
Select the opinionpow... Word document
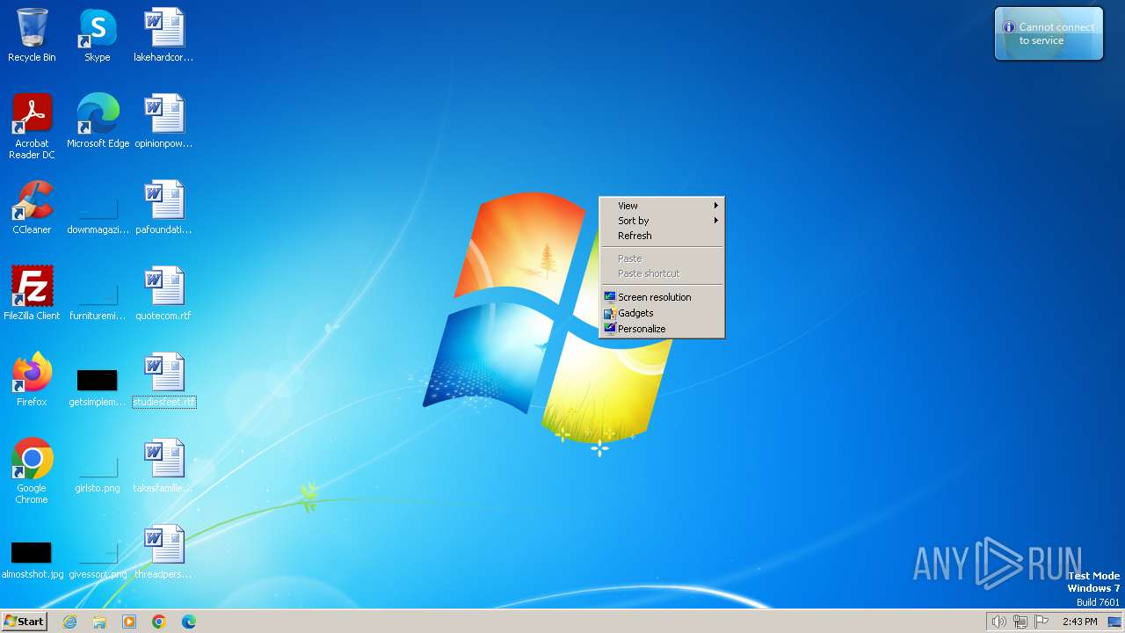pyautogui.click(x=163, y=120)
